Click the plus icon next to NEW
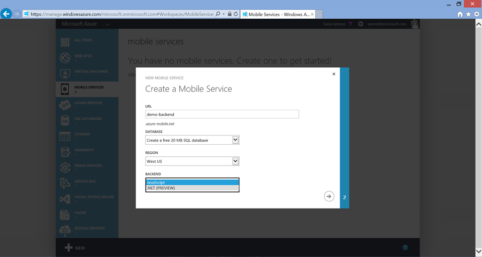This screenshot has height=257, width=482. [69, 248]
